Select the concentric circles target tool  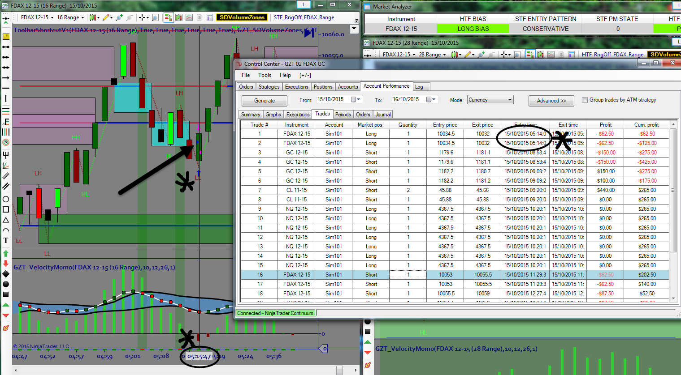click(x=6, y=142)
